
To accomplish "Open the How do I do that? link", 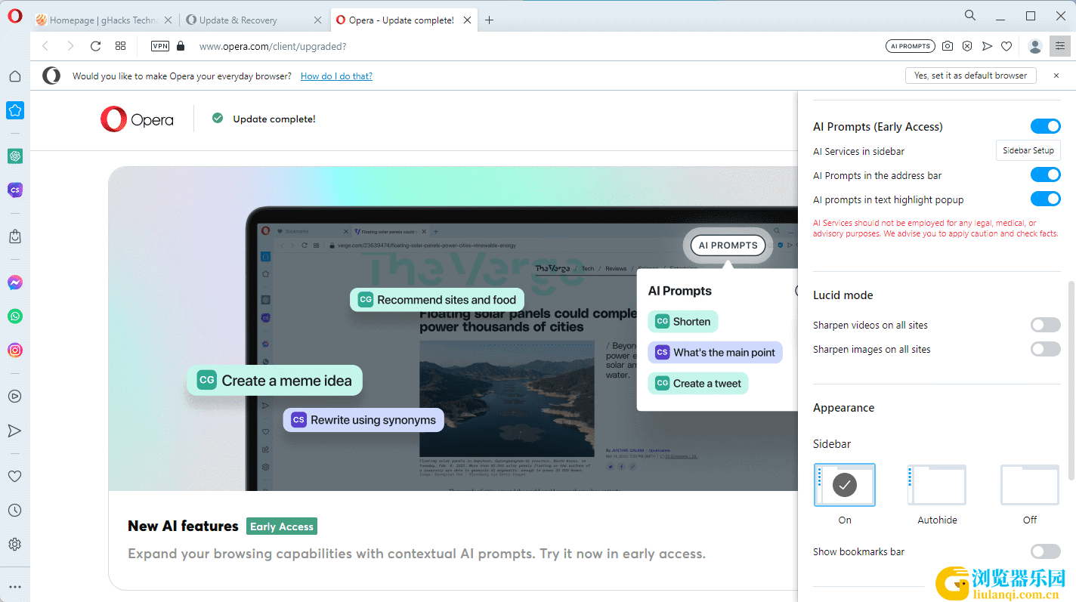I will coord(336,76).
